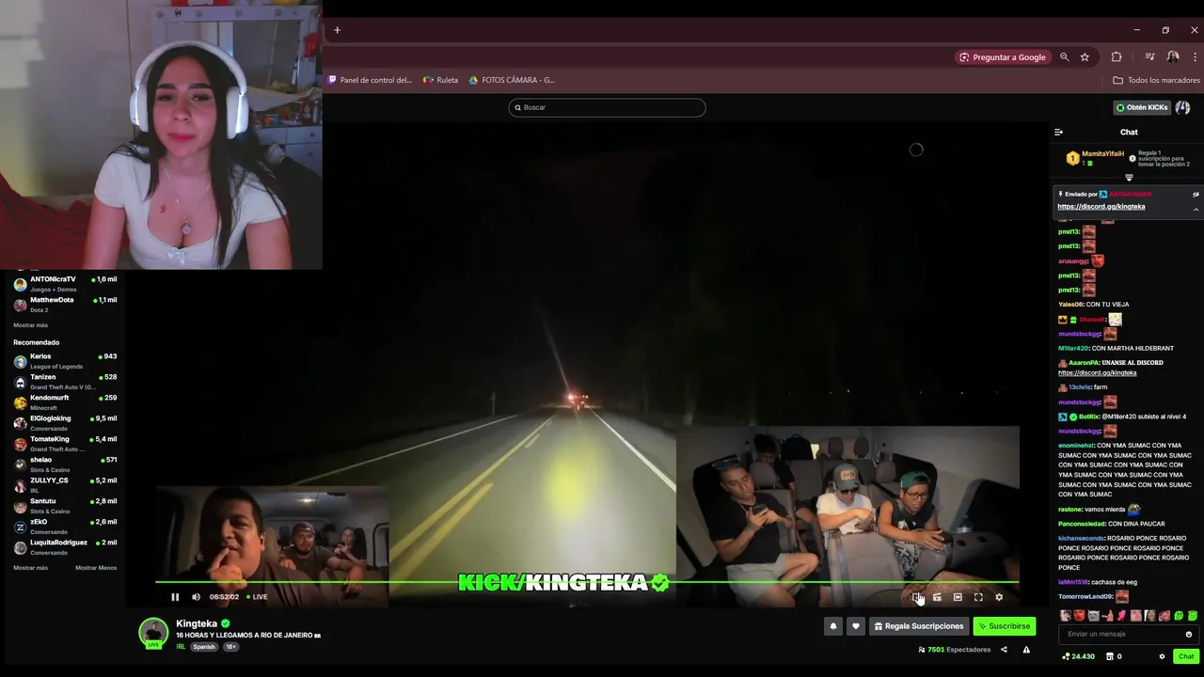Open ZULLYY_CS recommended channel
1204x677 pixels.
point(65,485)
